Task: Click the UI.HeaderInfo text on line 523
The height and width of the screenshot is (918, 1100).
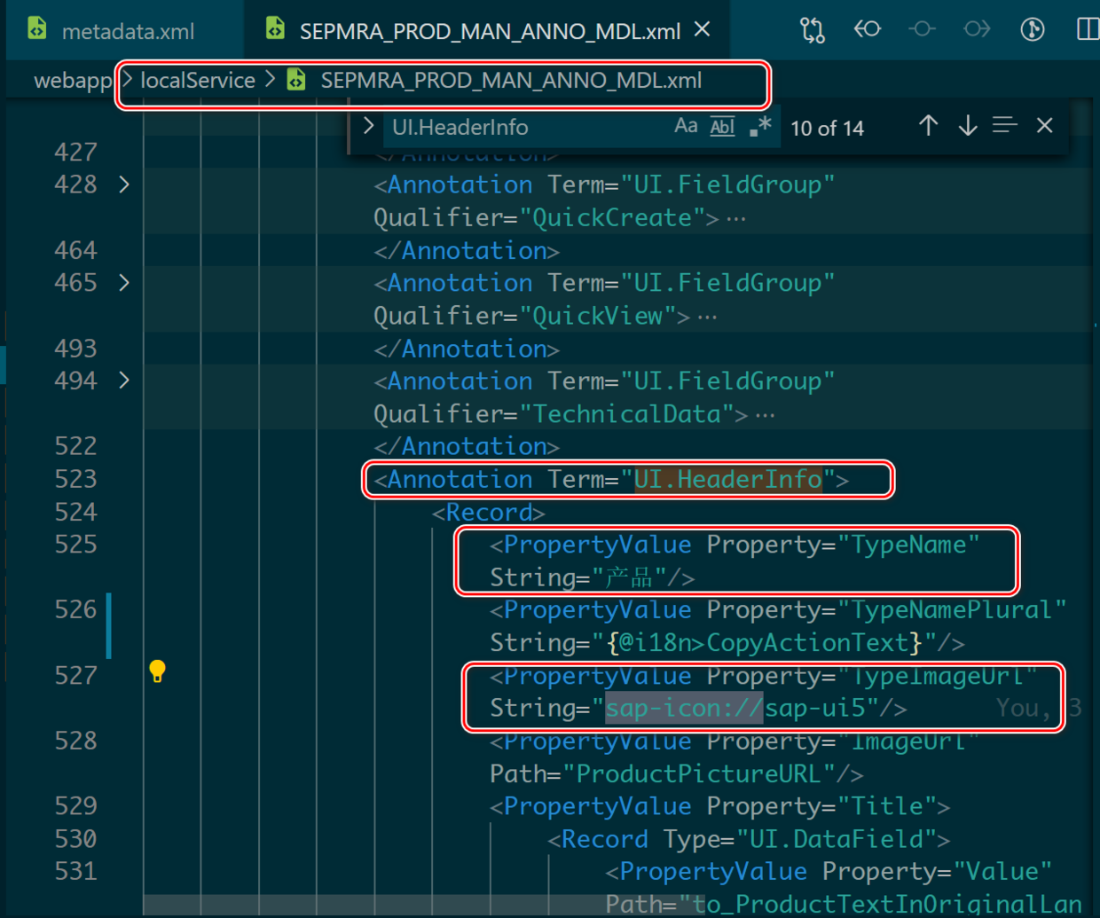Action: click(x=727, y=479)
